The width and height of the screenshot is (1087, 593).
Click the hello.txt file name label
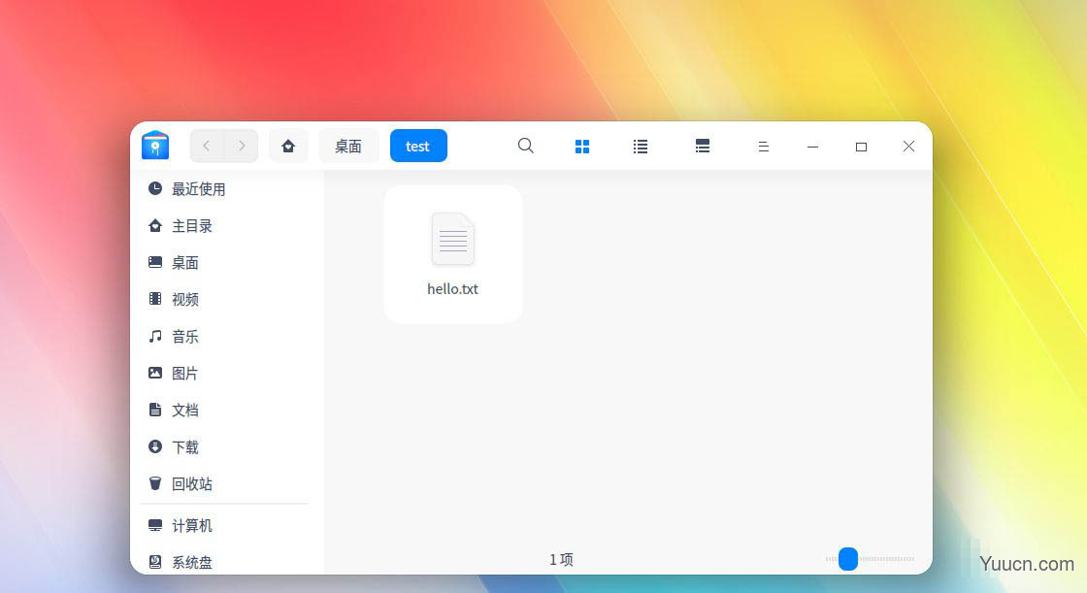(x=452, y=289)
